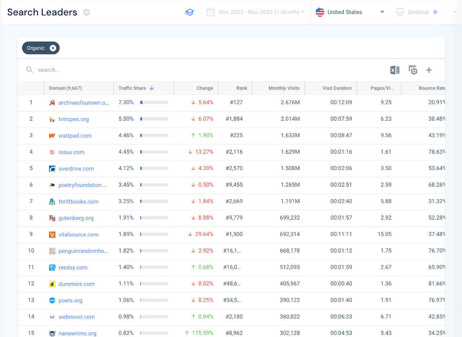Open gutenberg.org domain link
The height and width of the screenshot is (337, 462).
tap(76, 218)
